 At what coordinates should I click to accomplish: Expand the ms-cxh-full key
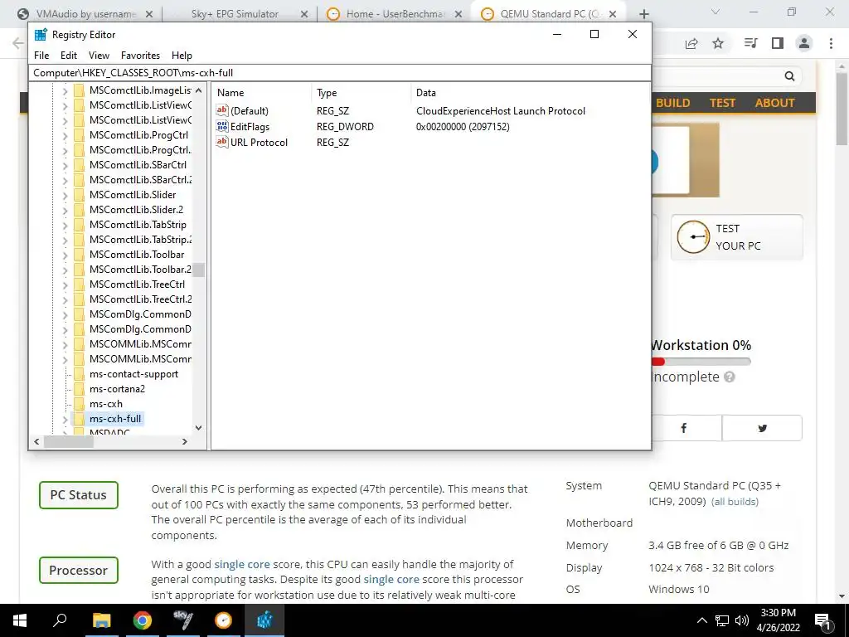coord(65,419)
